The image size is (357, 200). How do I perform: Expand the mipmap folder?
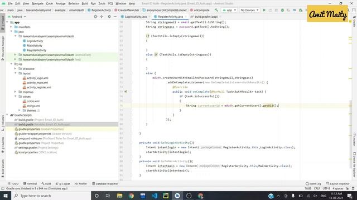pos(15,92)
